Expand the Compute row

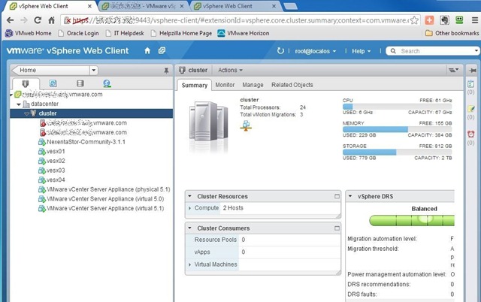(189, 208)
